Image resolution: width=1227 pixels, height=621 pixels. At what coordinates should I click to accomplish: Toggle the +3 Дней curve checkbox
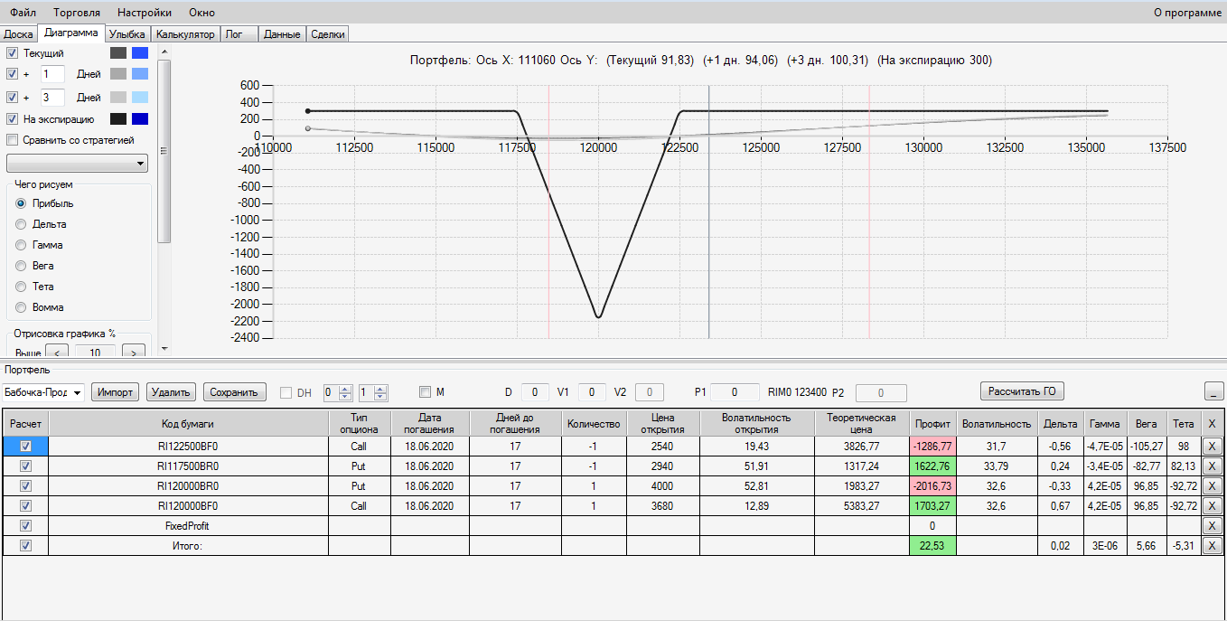point(12,97)
